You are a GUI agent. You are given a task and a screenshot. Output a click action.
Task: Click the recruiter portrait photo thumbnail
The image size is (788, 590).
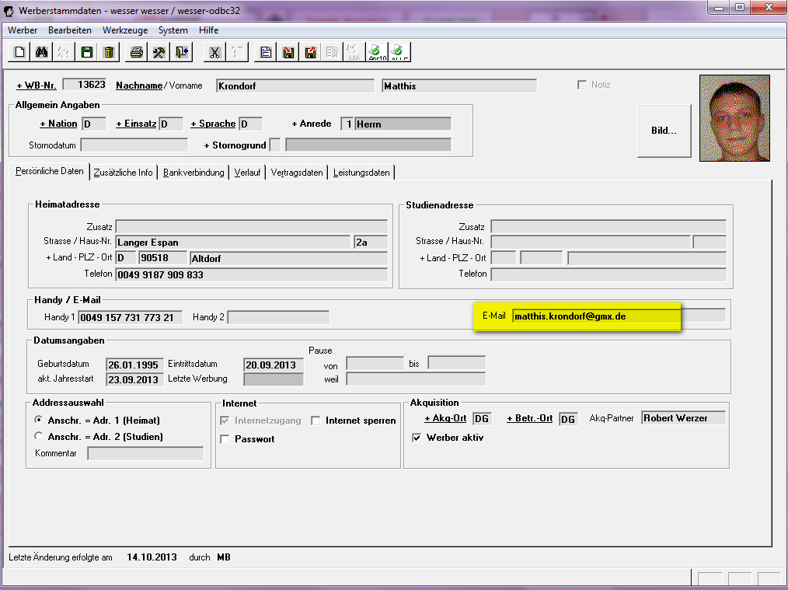[734, 117]
